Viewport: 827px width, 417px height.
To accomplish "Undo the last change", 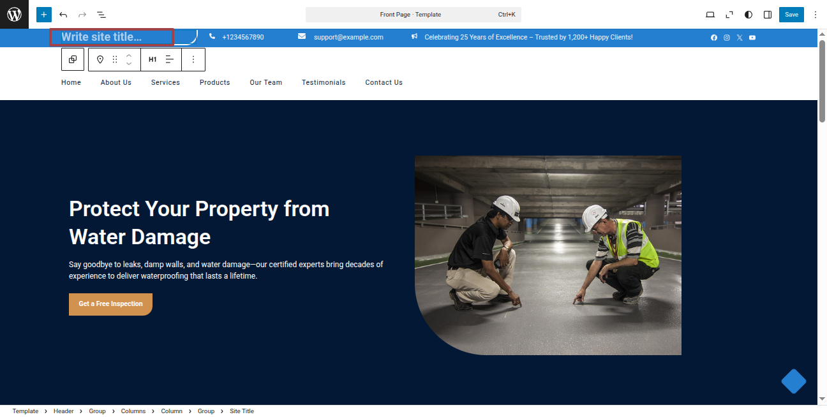I will (63, 15).
